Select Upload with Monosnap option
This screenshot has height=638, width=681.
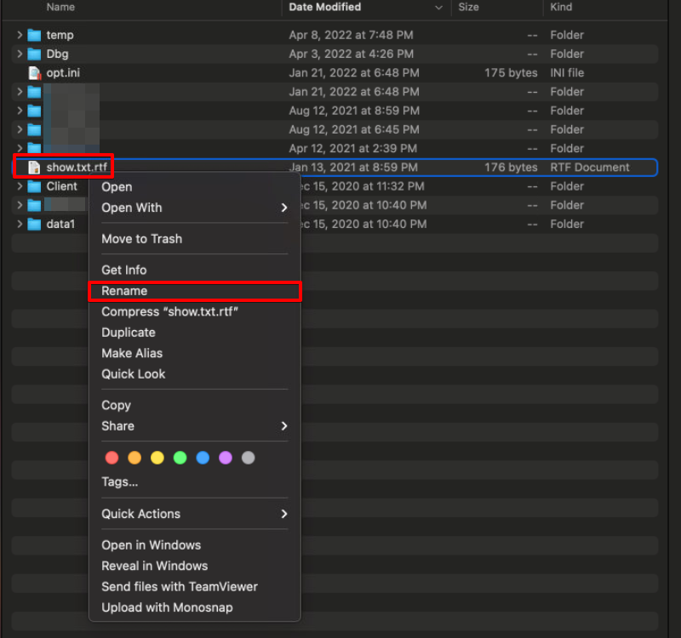[x=167, y=607]
